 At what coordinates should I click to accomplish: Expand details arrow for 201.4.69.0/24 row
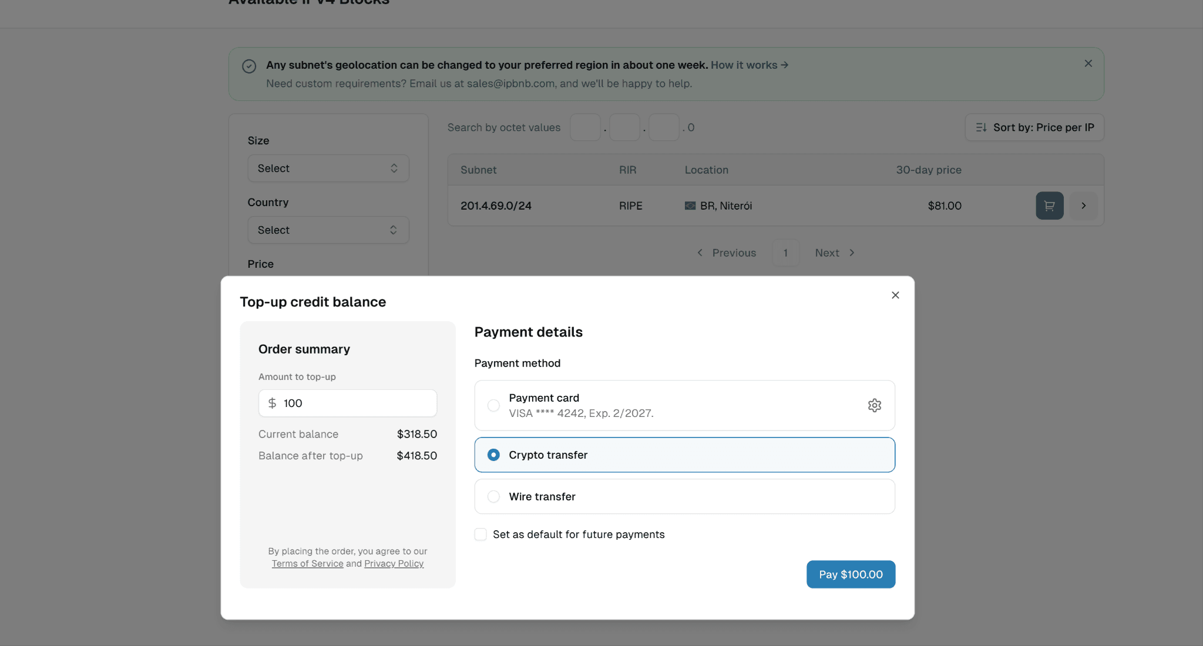(x=1084, y=206)
